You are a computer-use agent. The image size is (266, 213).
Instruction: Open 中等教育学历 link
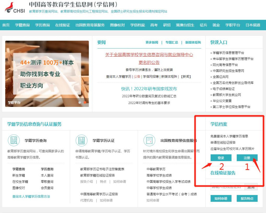[156, 169]
